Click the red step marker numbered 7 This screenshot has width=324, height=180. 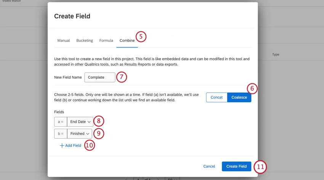[121, 77]
